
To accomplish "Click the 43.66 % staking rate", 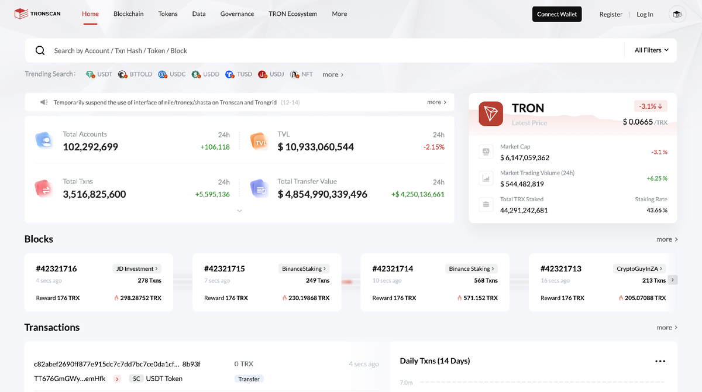I will (657, 210).
